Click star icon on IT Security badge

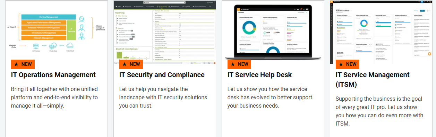[x=124, y=64]
